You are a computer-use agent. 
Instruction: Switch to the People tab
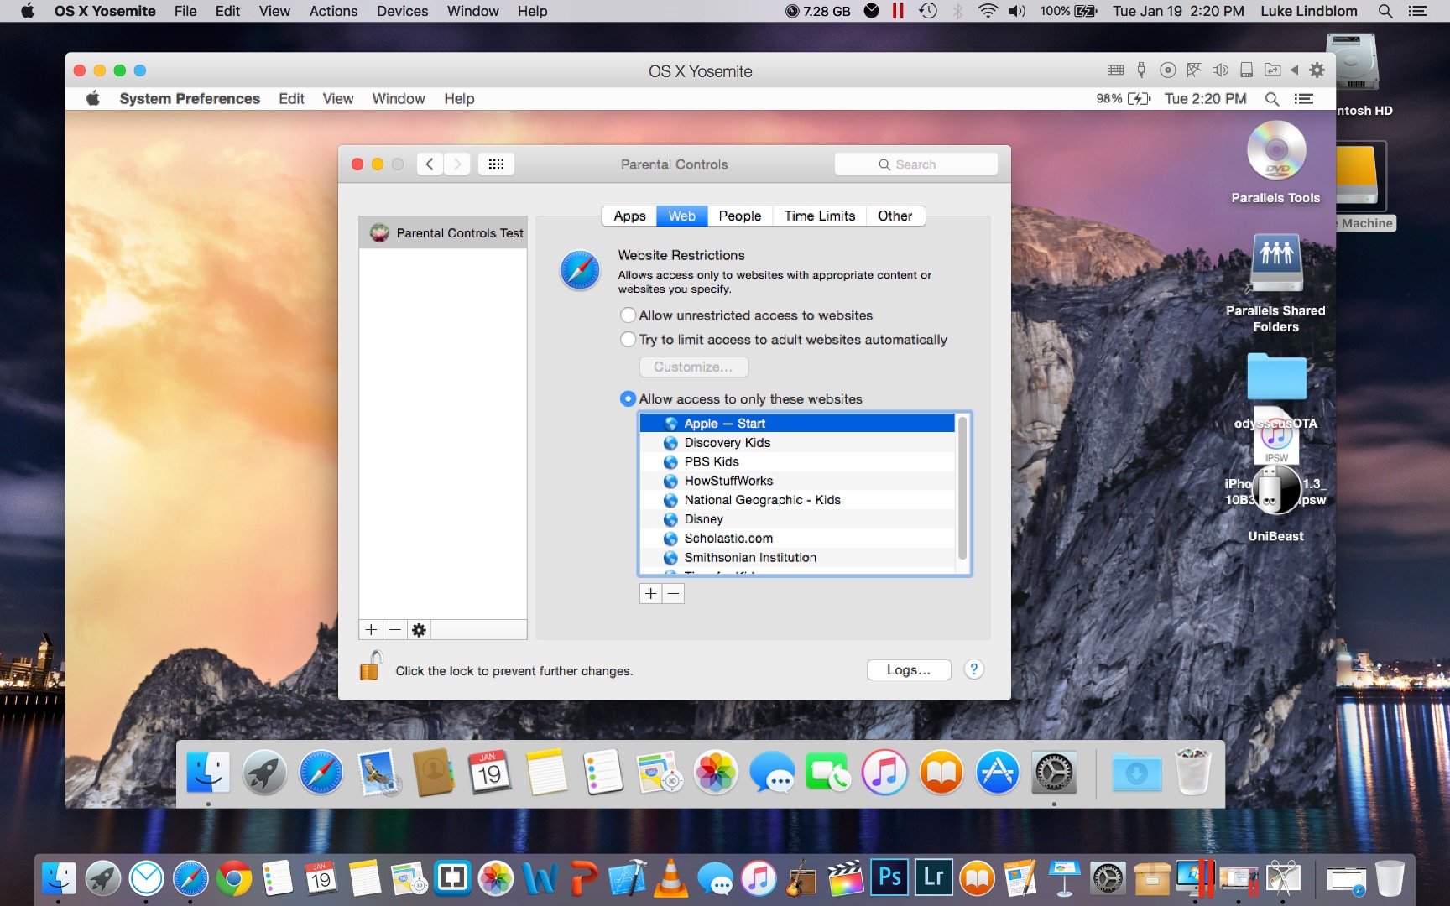[740, 216]
